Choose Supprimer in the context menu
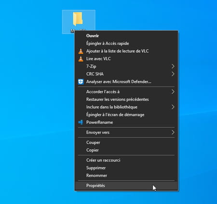 pos(126,168)
